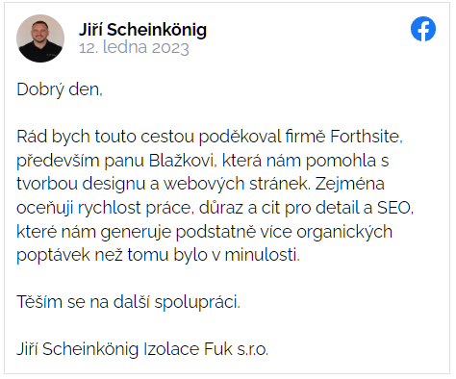Click the phrase webových stránek
456x379 pixels.
pos(237,184)
